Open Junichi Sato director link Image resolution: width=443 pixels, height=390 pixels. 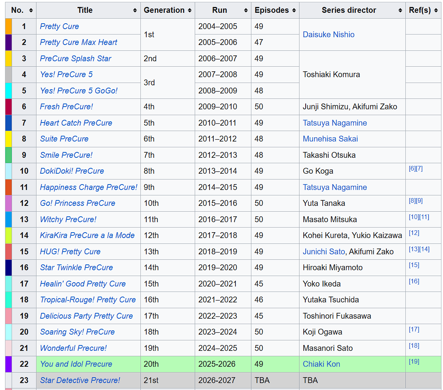[324, 252]
